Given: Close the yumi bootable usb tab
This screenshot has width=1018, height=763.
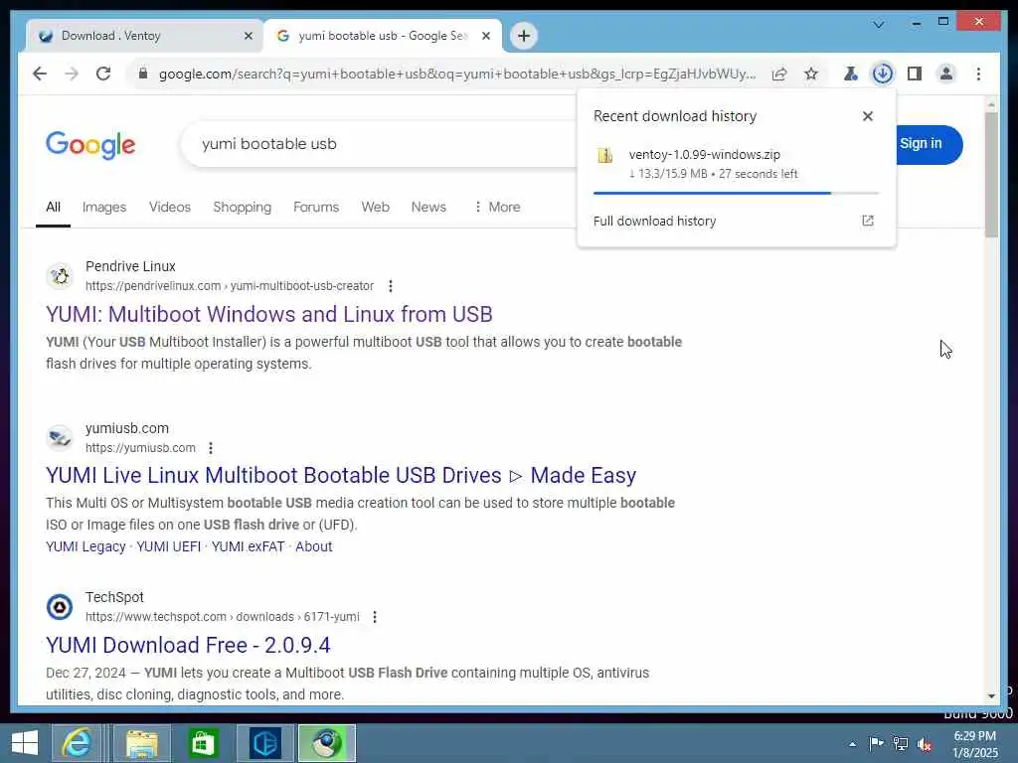Looking at the screenshot, I should (485, 36).
